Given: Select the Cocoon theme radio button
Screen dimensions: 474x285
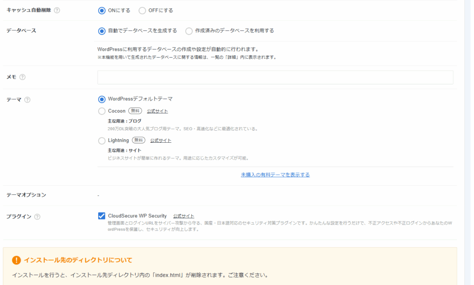Looking at the screenshot, I should coord(102,111).
